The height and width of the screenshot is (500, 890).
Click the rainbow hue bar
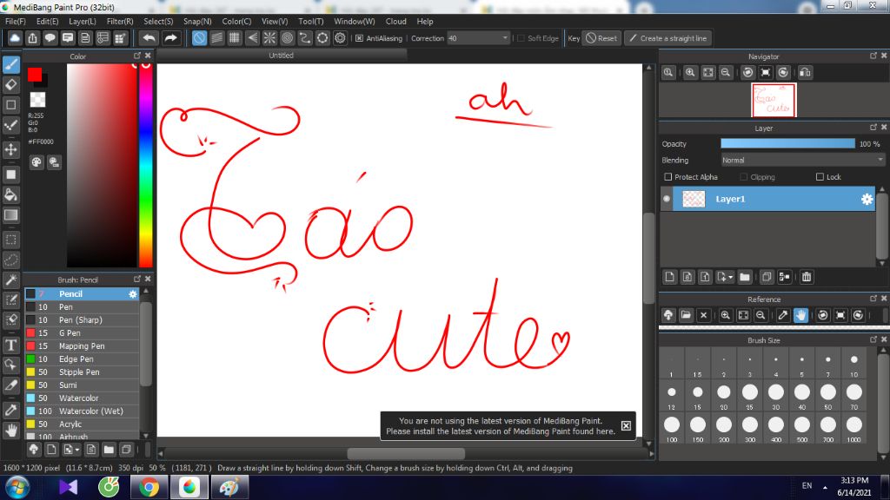pos(146,165)
